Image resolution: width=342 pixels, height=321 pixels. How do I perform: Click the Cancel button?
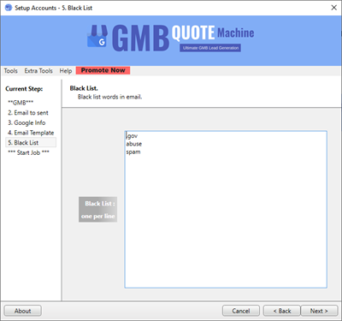[241, 311]
